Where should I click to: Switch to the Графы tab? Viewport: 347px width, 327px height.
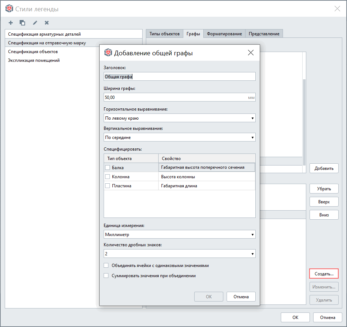click(x=193, y=33)
